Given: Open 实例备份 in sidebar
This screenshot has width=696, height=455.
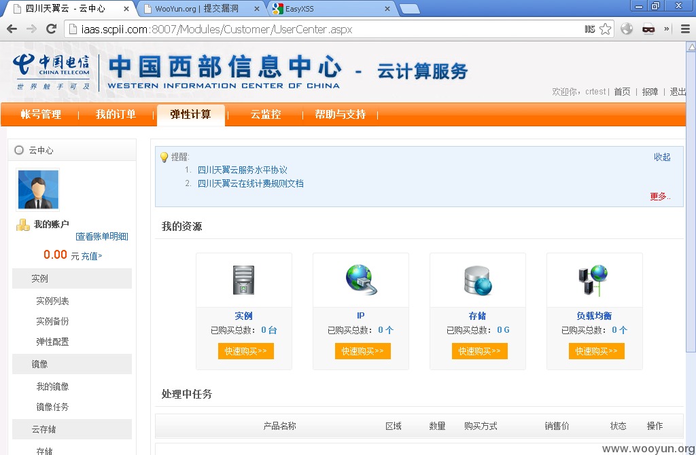Looking at the screenshot, I should click(x=52, y=321).
